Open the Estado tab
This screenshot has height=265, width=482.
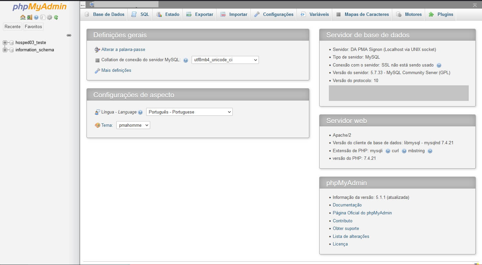[168, 15]
